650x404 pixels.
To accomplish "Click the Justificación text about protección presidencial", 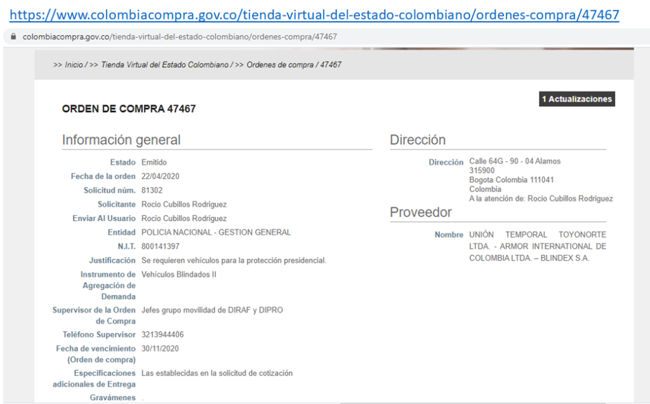I will tap(234, 260).
